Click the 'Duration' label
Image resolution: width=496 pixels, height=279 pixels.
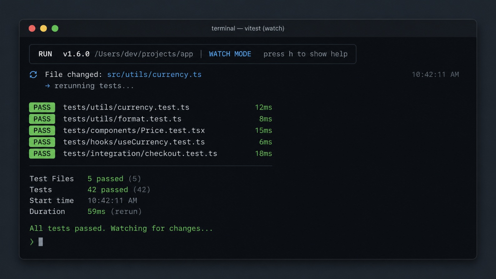47,212
